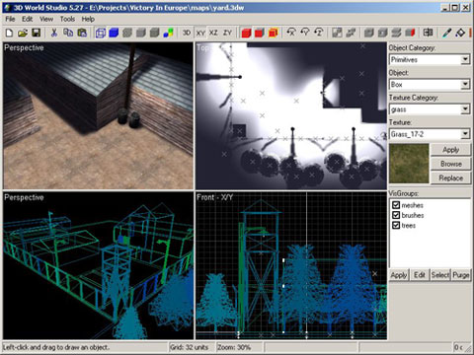Save the map with the floppy icon
474x355 pixels.
pyautogui.click(x=36, y=33)
